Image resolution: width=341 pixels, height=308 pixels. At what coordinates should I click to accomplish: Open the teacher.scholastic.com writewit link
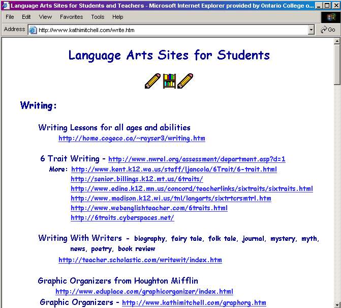coord(140,260)
